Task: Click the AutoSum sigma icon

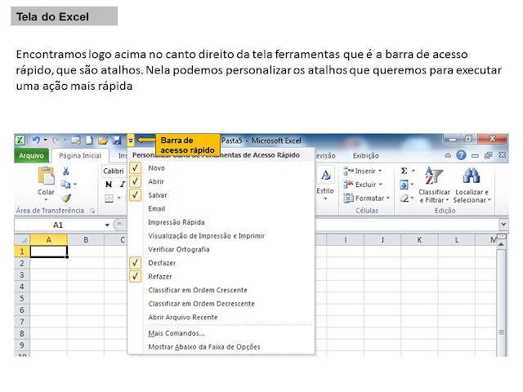Action: coord(404,171)
